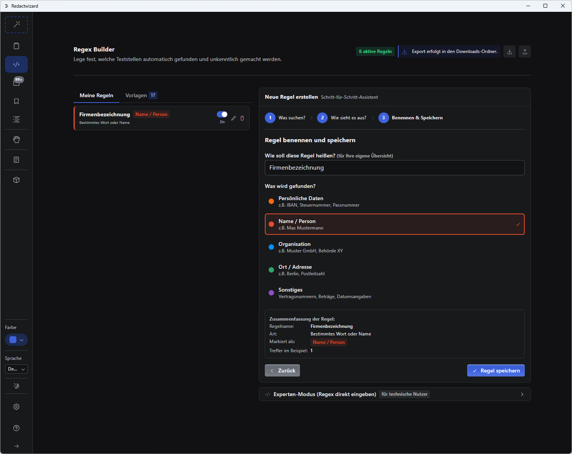
Task: Click the Firmenbezeichnung rule card title
Action: [x=105, y=114]
